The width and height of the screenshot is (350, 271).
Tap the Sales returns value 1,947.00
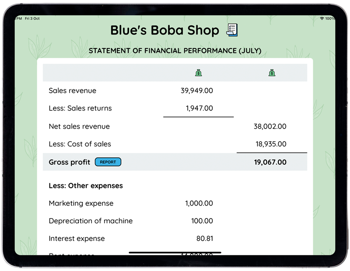pos(199,108)
